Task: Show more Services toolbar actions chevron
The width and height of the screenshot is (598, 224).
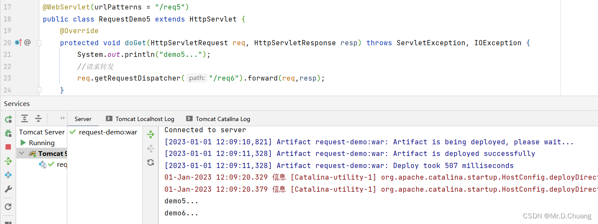Action: click(x=63, y=118)
